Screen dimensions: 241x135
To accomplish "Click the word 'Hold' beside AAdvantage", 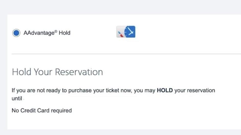I will (64, 33).
